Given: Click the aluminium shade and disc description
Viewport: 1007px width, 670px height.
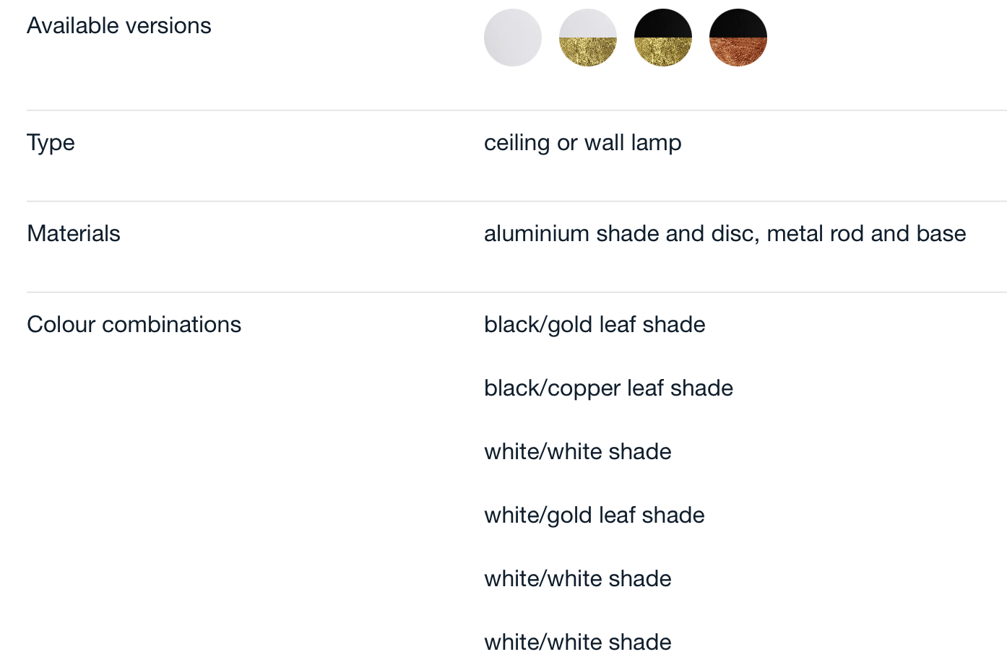Looking at the screenshot, I should coord(725,233).
